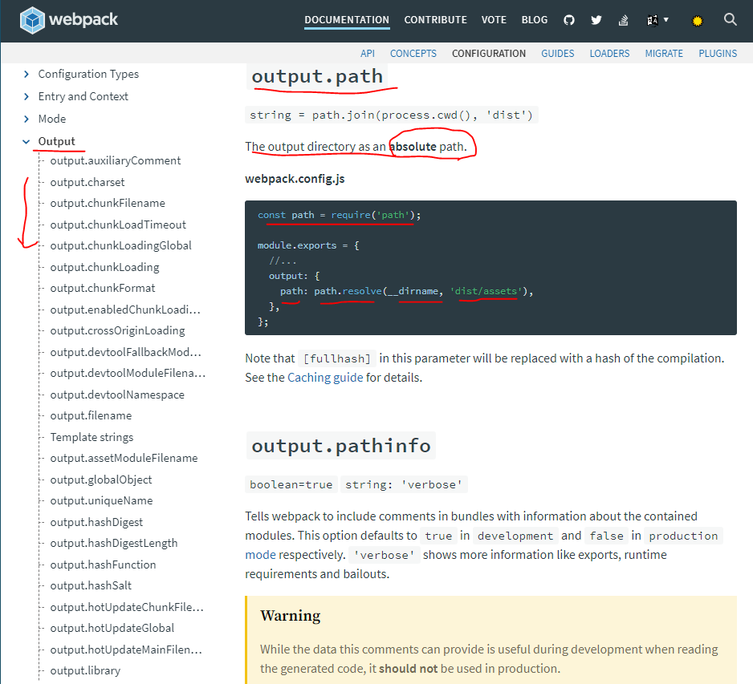Switch to the LOADERS tab

[609, 53]
